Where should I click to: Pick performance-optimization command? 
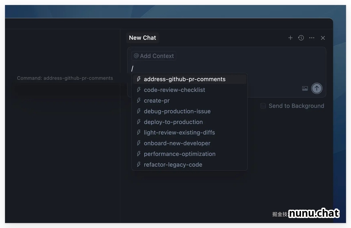pyautogui.click(x=179, y=154)
